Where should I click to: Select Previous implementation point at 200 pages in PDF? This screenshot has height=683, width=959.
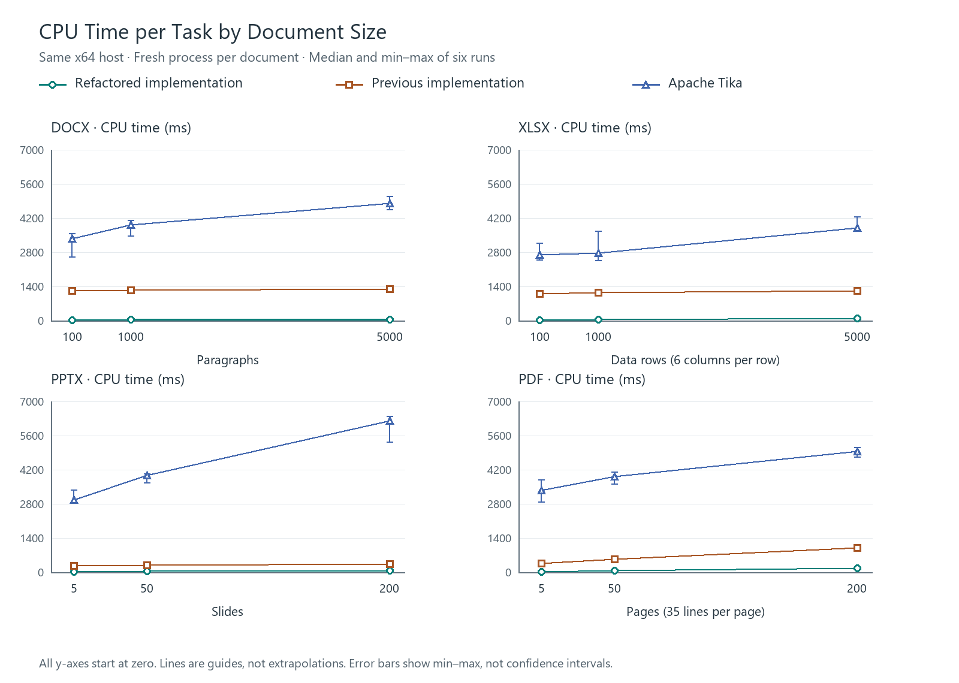857,548
